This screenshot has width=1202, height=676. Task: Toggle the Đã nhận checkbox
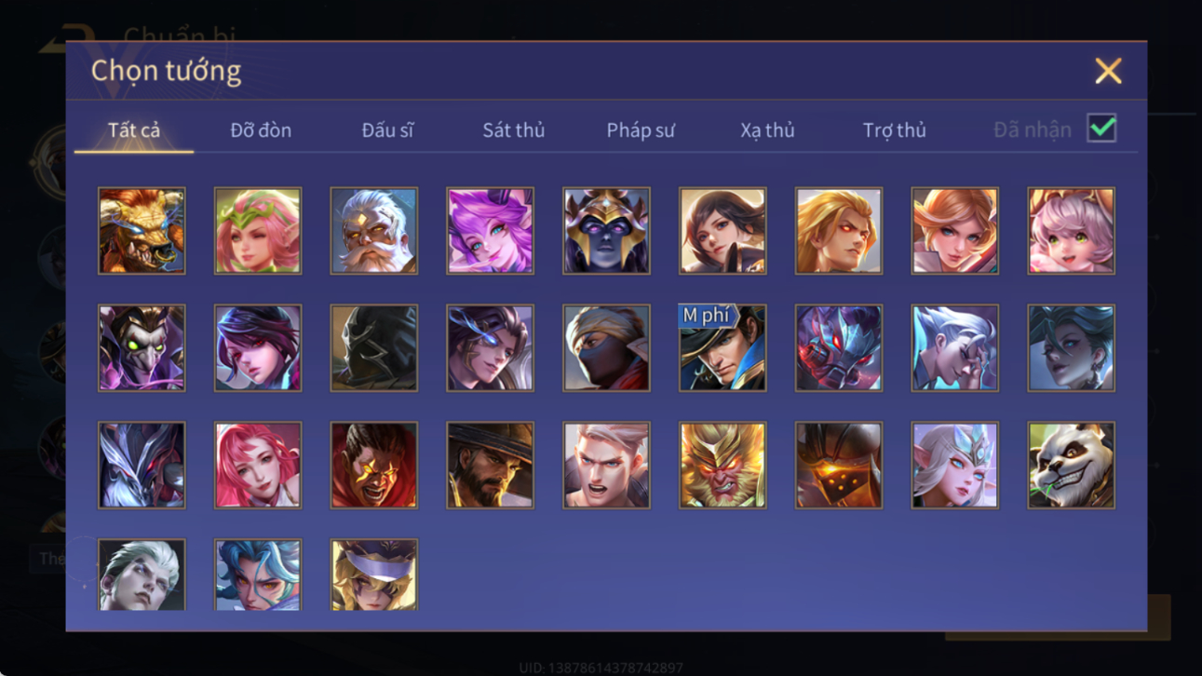tap(1101, 129)
